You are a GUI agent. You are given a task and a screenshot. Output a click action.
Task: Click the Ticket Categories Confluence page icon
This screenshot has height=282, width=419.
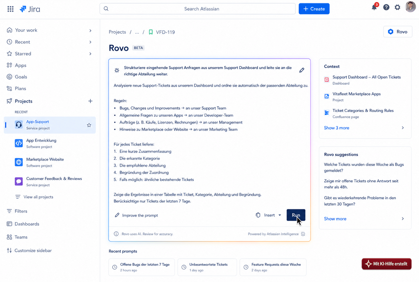[327, 113]
